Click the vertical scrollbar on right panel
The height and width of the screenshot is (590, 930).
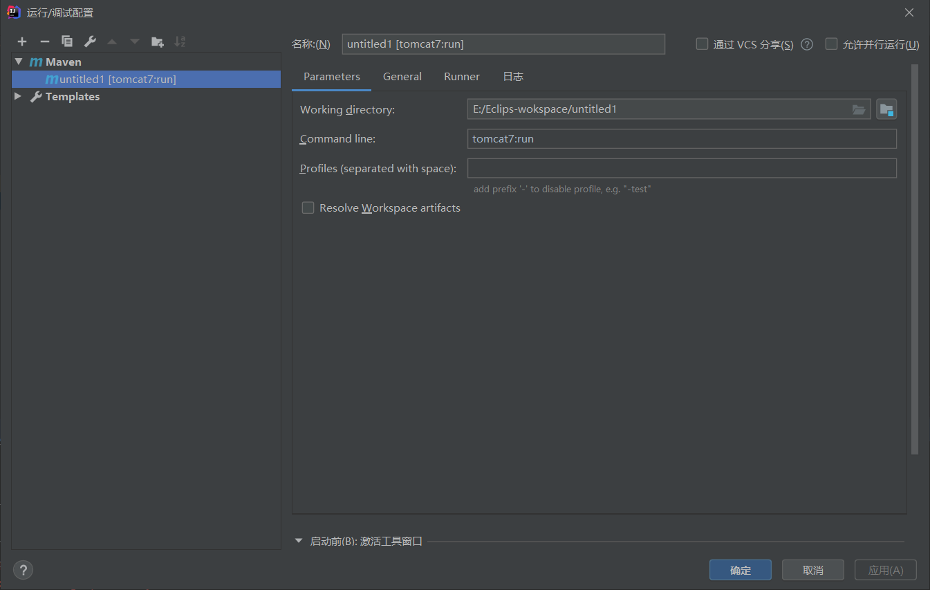tap(915, 259)
